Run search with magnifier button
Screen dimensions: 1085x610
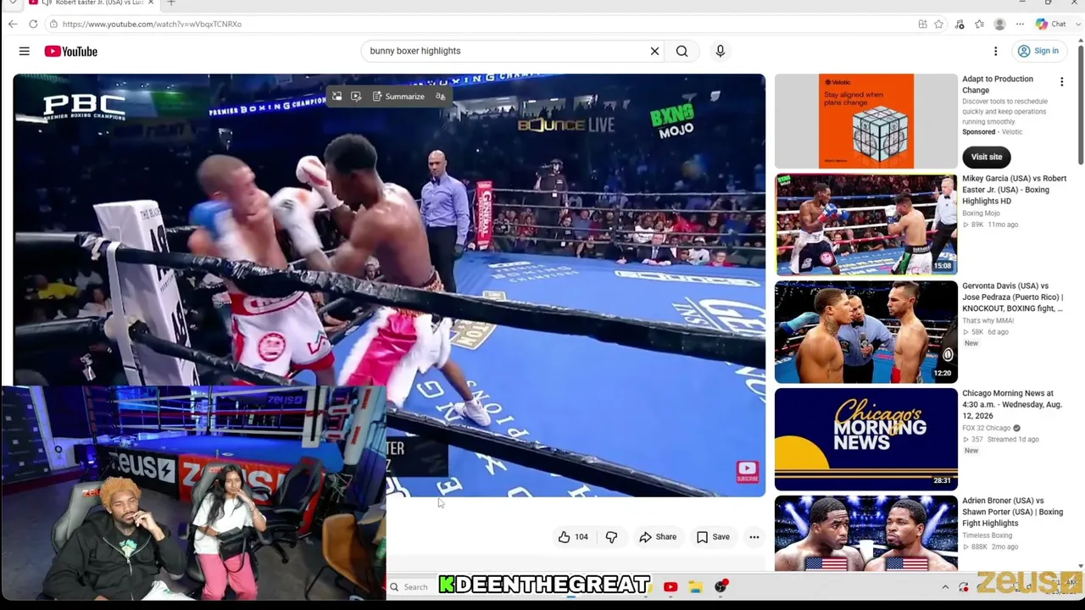[x=682, y=51]
